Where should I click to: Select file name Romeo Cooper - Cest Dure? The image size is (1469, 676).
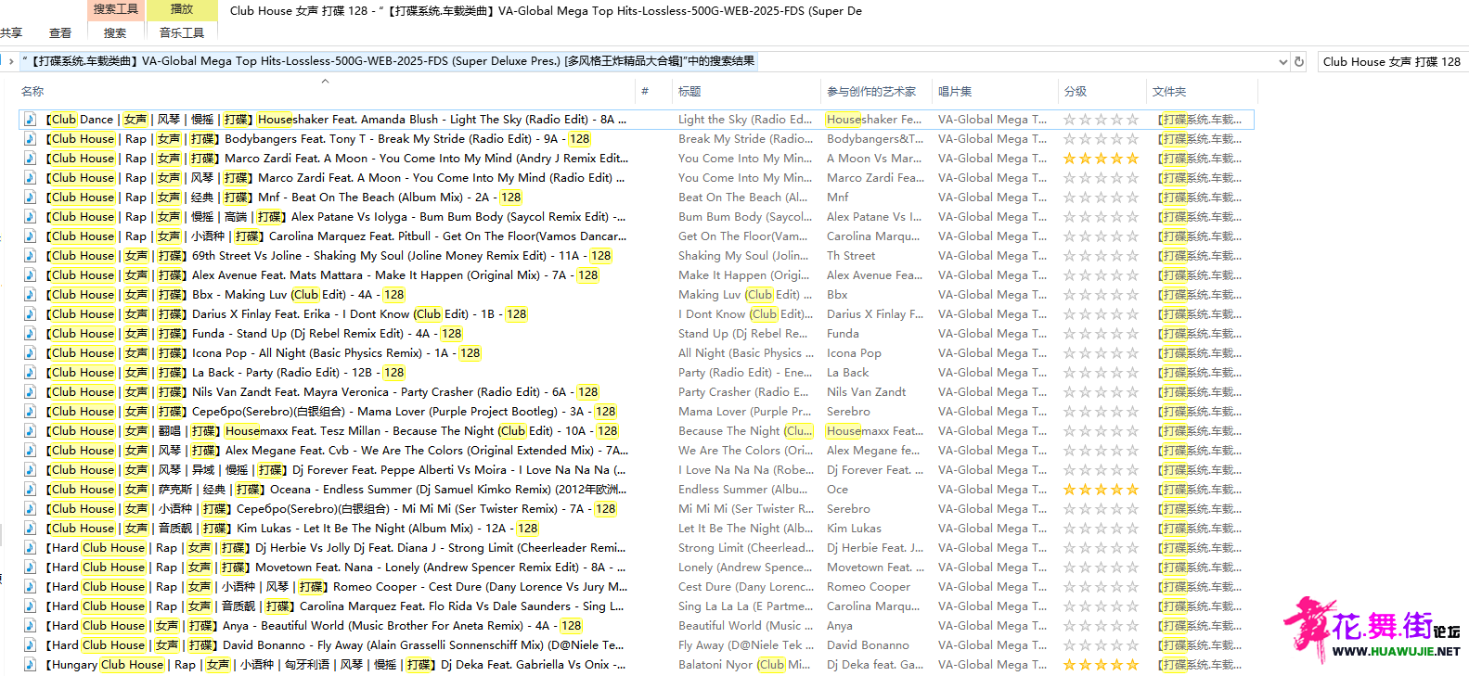point(336,587)
